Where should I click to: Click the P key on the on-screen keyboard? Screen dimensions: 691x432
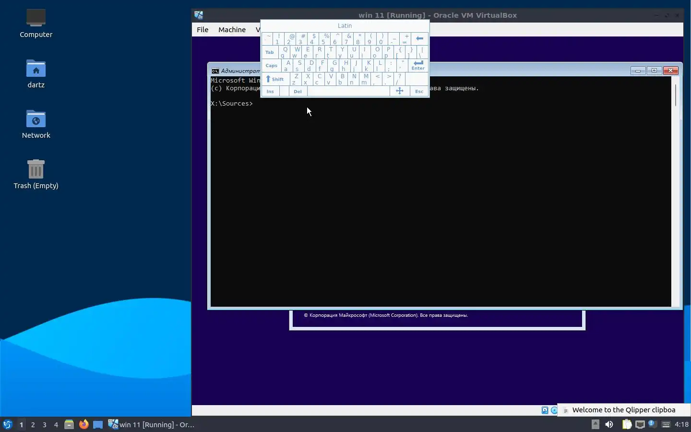(387, 52)
